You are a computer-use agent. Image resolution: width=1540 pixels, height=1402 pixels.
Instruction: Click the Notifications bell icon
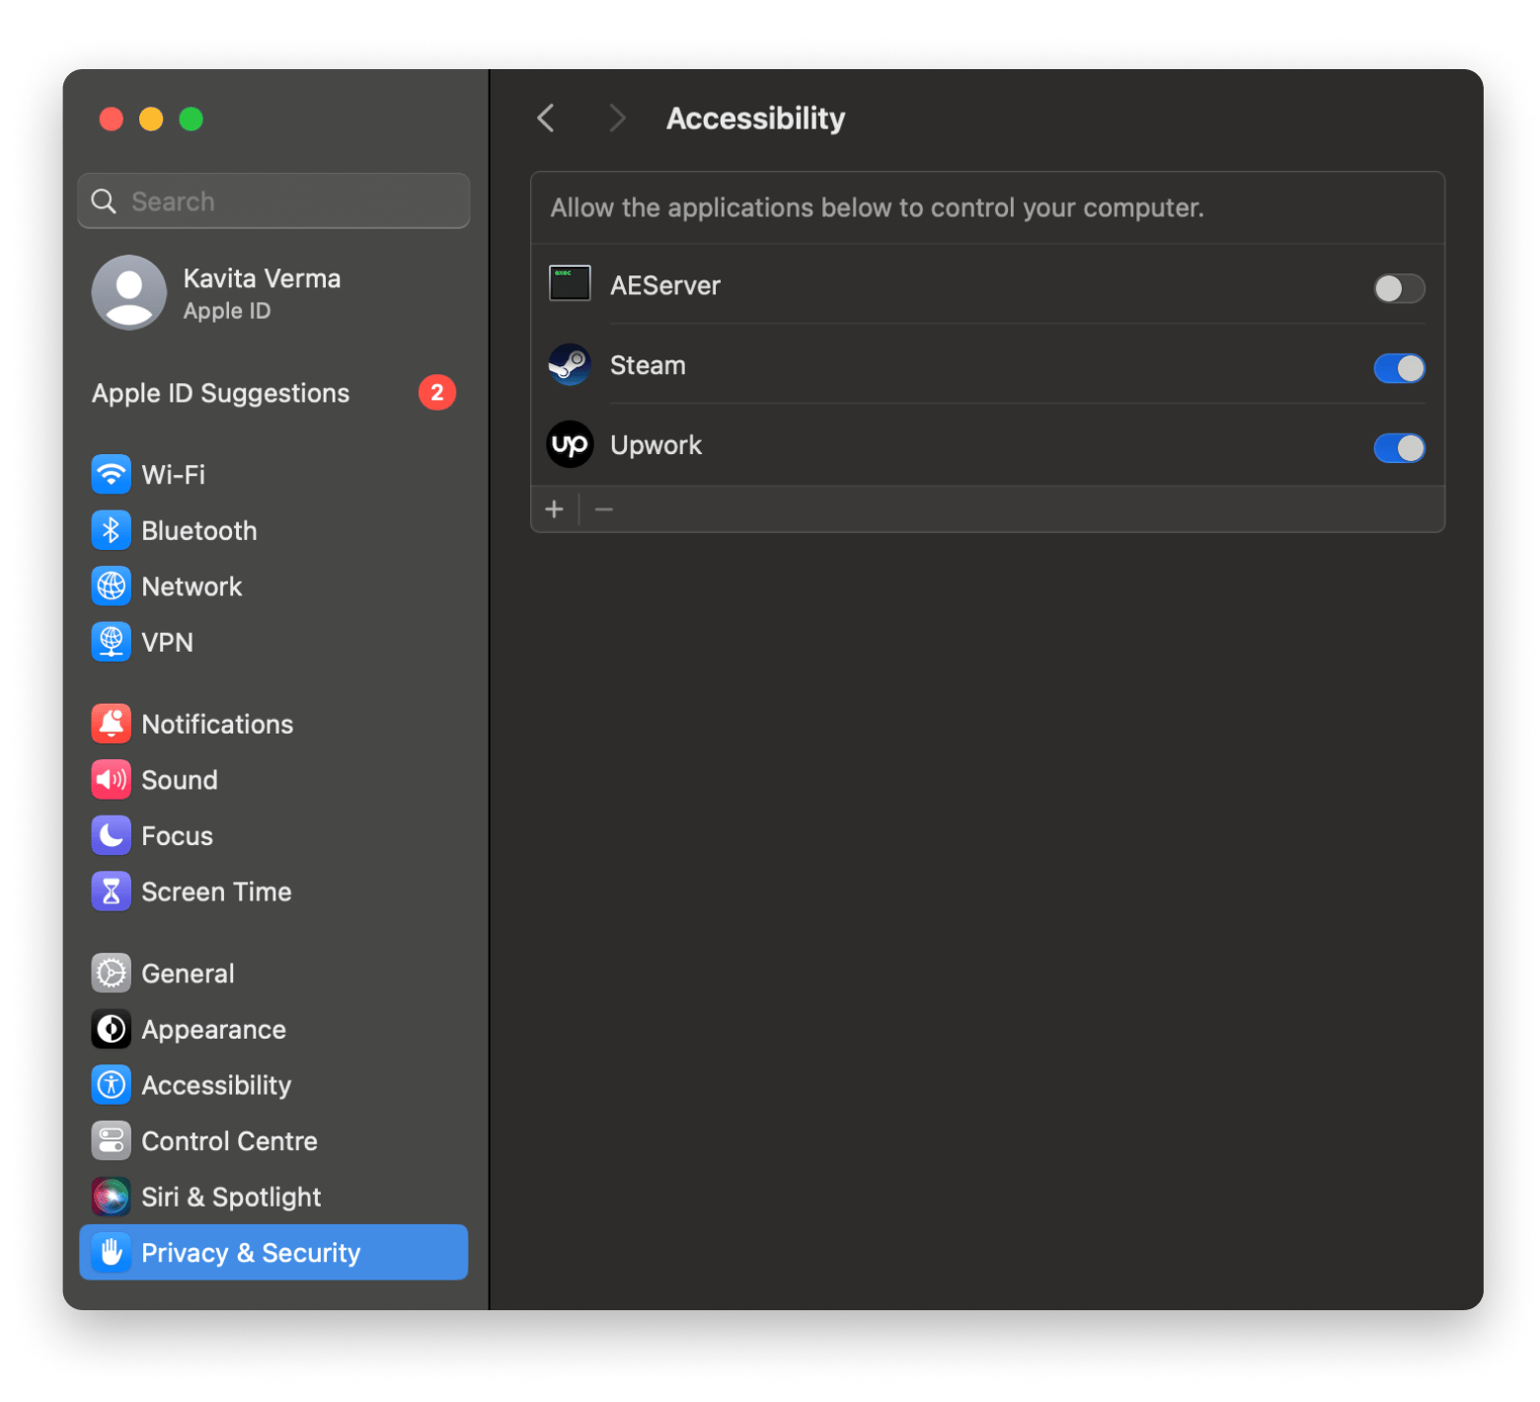click(x=111, y=724)
